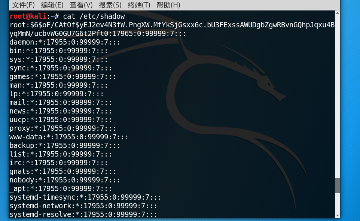The width and height of the screenshot is (360, 221).
Task: Click the bin shadow entry
Action: (x=58, y=51)
